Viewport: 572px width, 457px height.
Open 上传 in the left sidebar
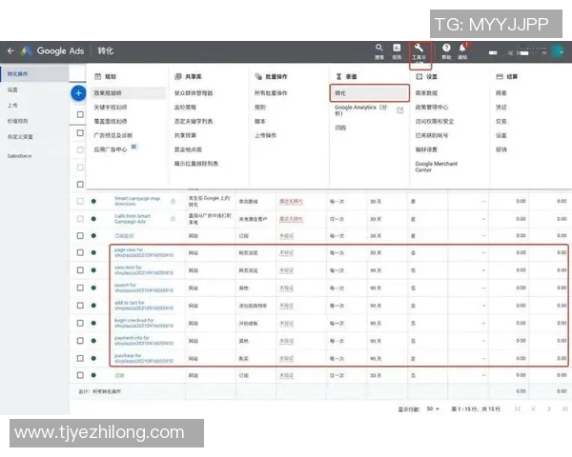point(12,106)
